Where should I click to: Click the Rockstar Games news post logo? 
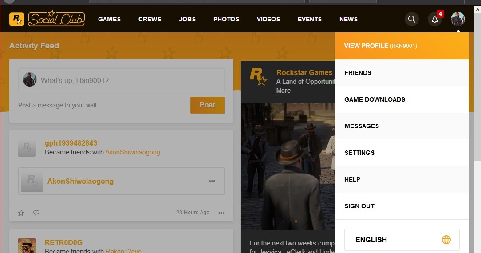point(258,77)
